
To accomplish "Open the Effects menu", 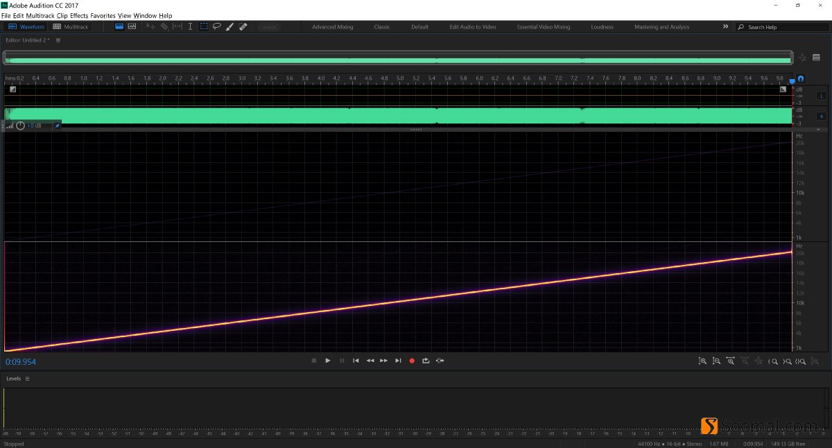I will tap(78, 15).
